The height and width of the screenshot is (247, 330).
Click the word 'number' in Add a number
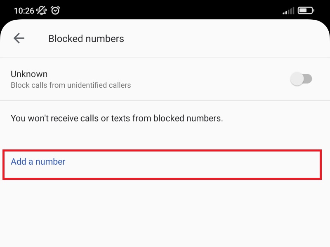tap(50, 161)
